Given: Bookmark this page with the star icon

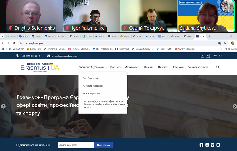Looking at the screenshot, I should click(225, 43).
